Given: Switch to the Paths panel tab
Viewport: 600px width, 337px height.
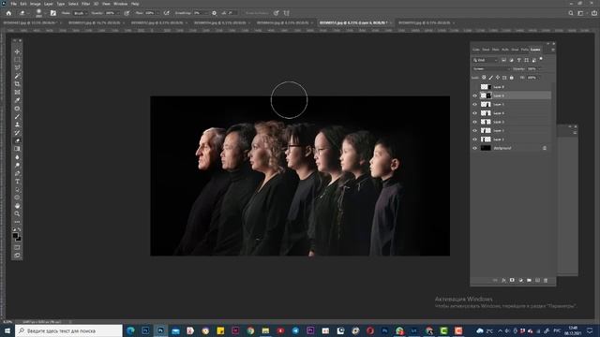Looking at the screenshot, I should 525,50.
